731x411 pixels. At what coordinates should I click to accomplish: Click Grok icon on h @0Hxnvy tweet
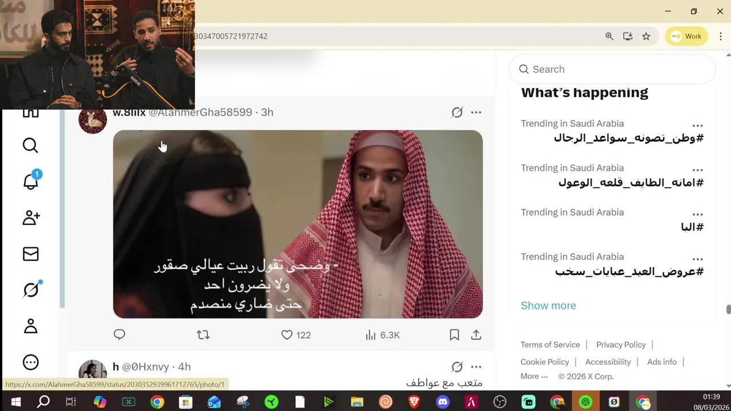pos(457,367)
